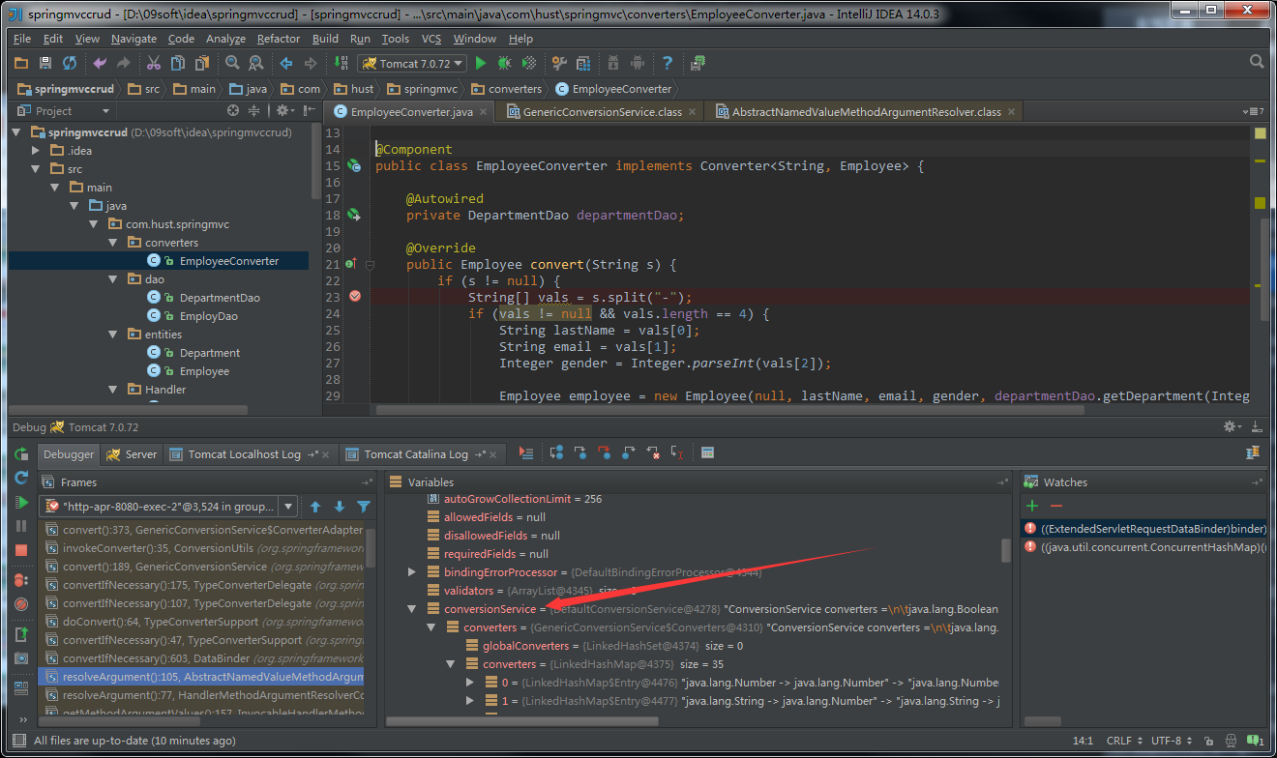Click Scroll from Source icon in Project panel
Image resolution: width=1277 pixels, height=758 pixels.
pos(233,111)
